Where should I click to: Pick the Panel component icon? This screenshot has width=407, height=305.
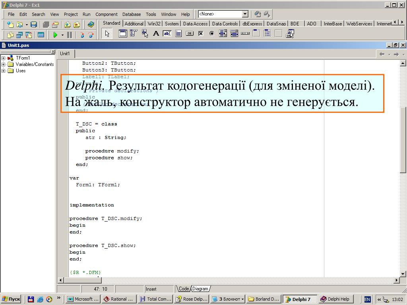pos(279,33)
